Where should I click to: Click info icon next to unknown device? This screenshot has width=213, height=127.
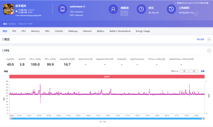pos(84,6)
